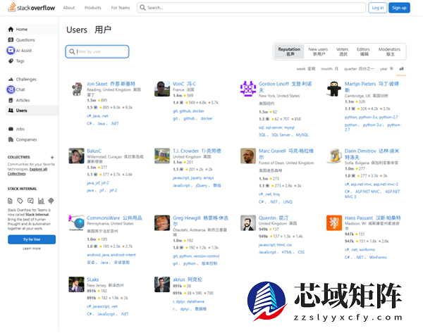Screen dimensions: 423x333
Task: Click the android-intent tag under CommonsWare
Action: (x=123, y=255)
